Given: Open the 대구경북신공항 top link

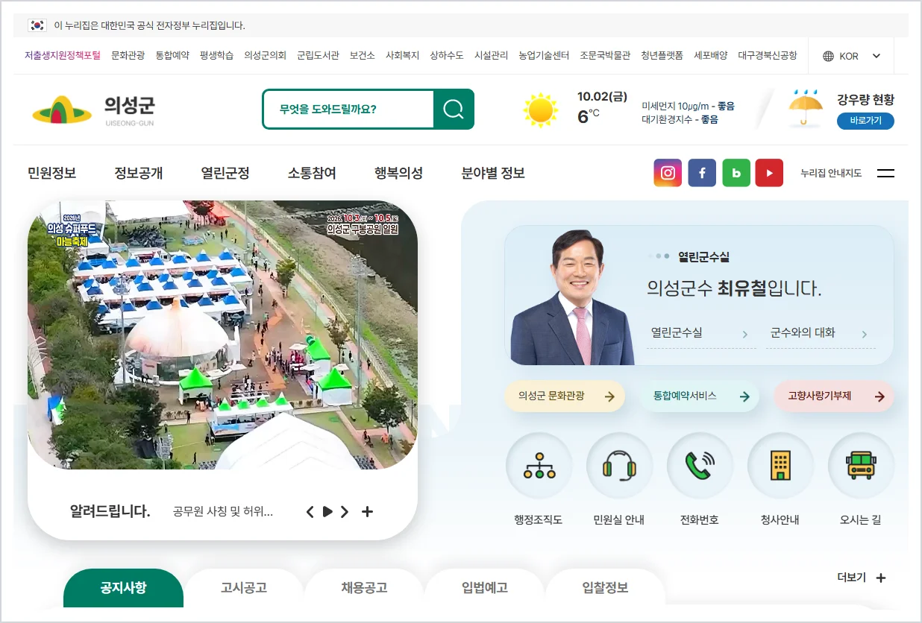Looking at the screenshot, I should (768, 56).
